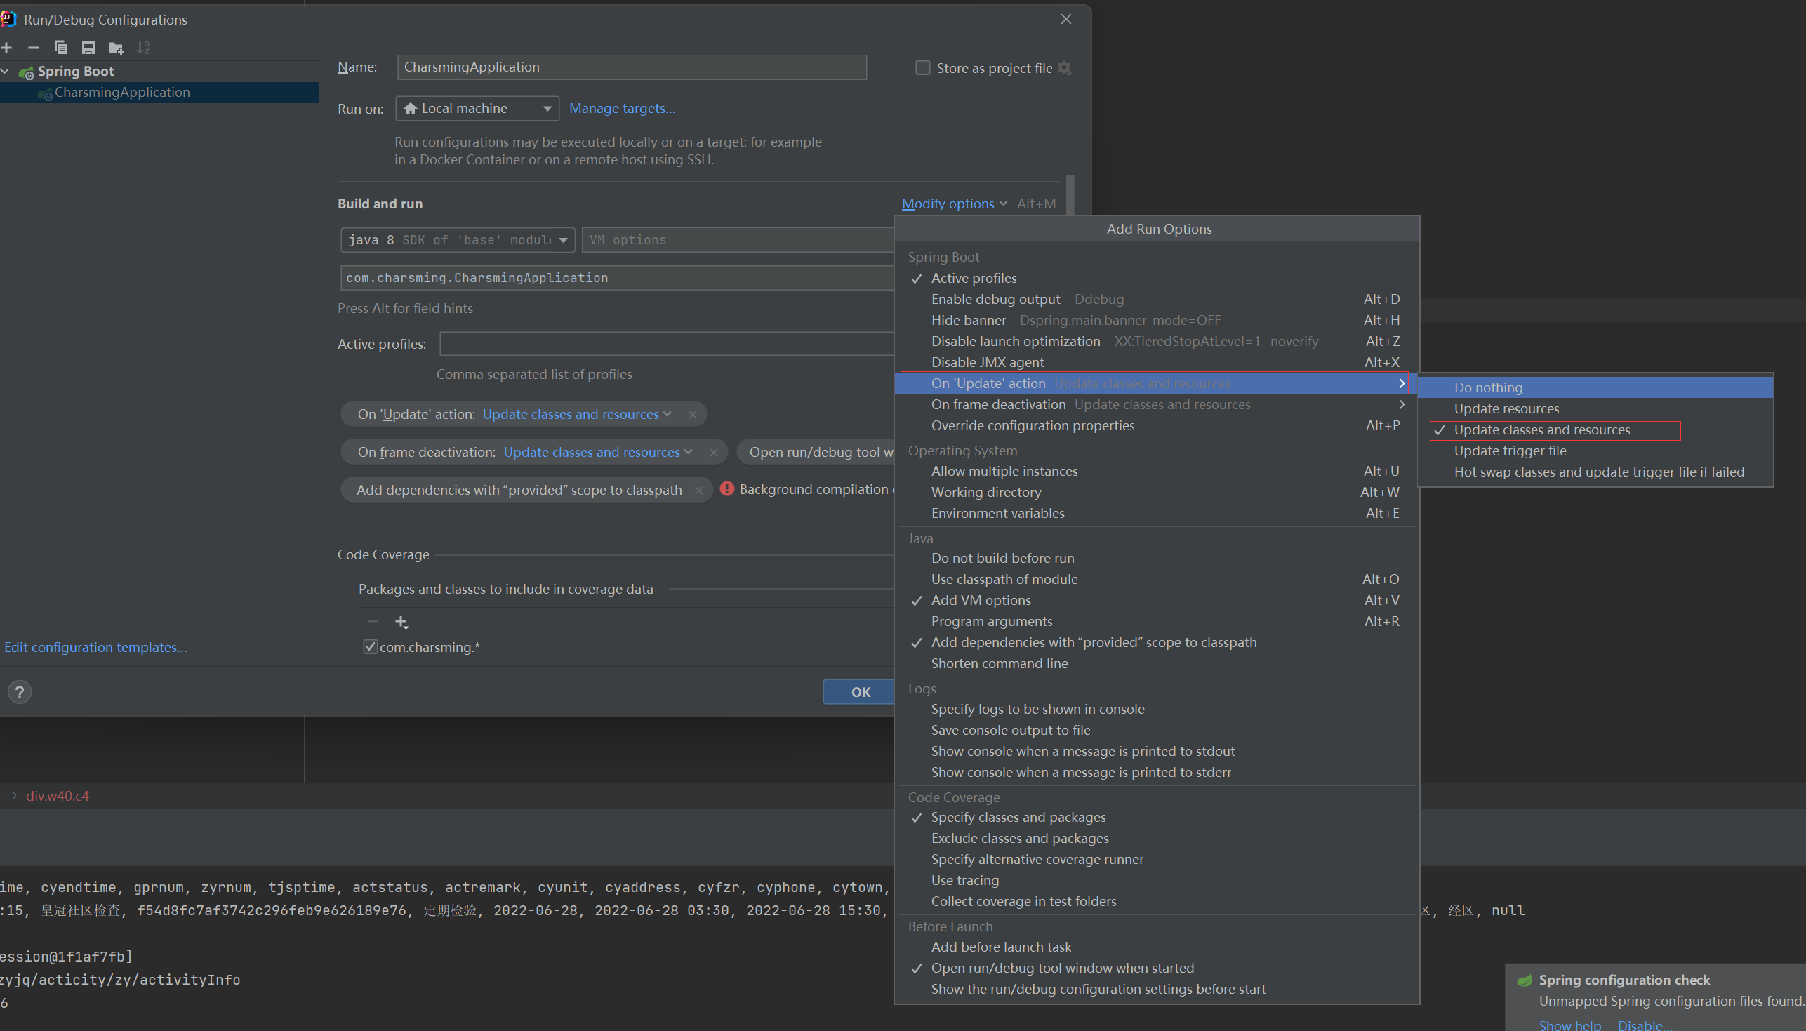Click the dialog's vertical scrollbar
This screenshot has height=1031, width=1806.
click(1070, 194)
